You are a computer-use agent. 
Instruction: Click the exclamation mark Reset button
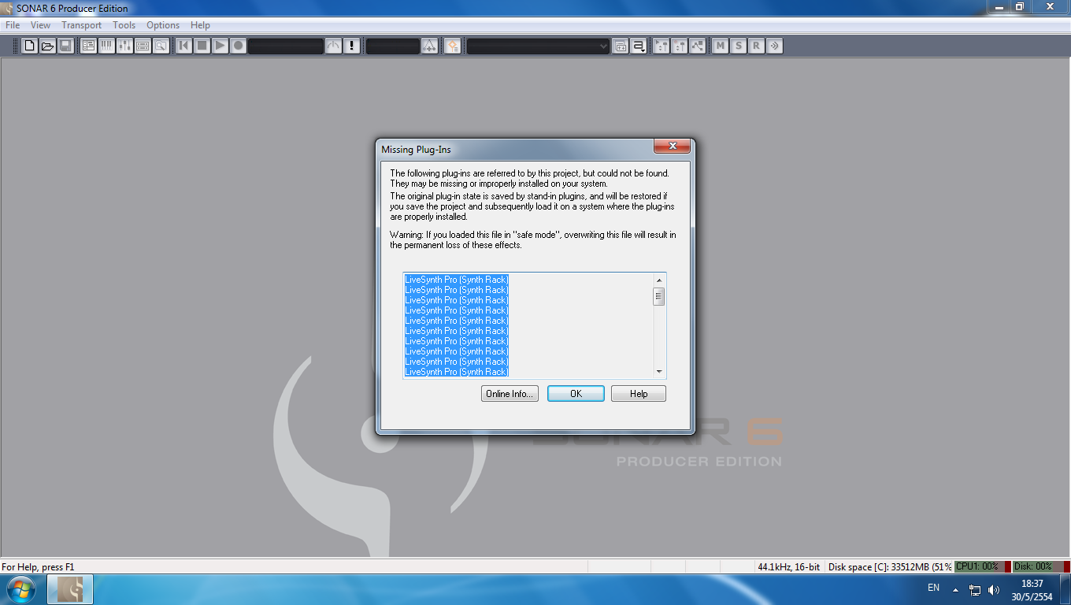352,46
